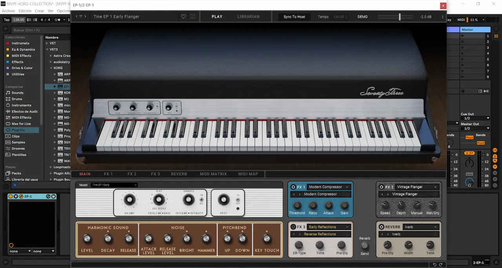The image size is (502, 268).
Task: Click the DEMO button
Action: (362, 17)
